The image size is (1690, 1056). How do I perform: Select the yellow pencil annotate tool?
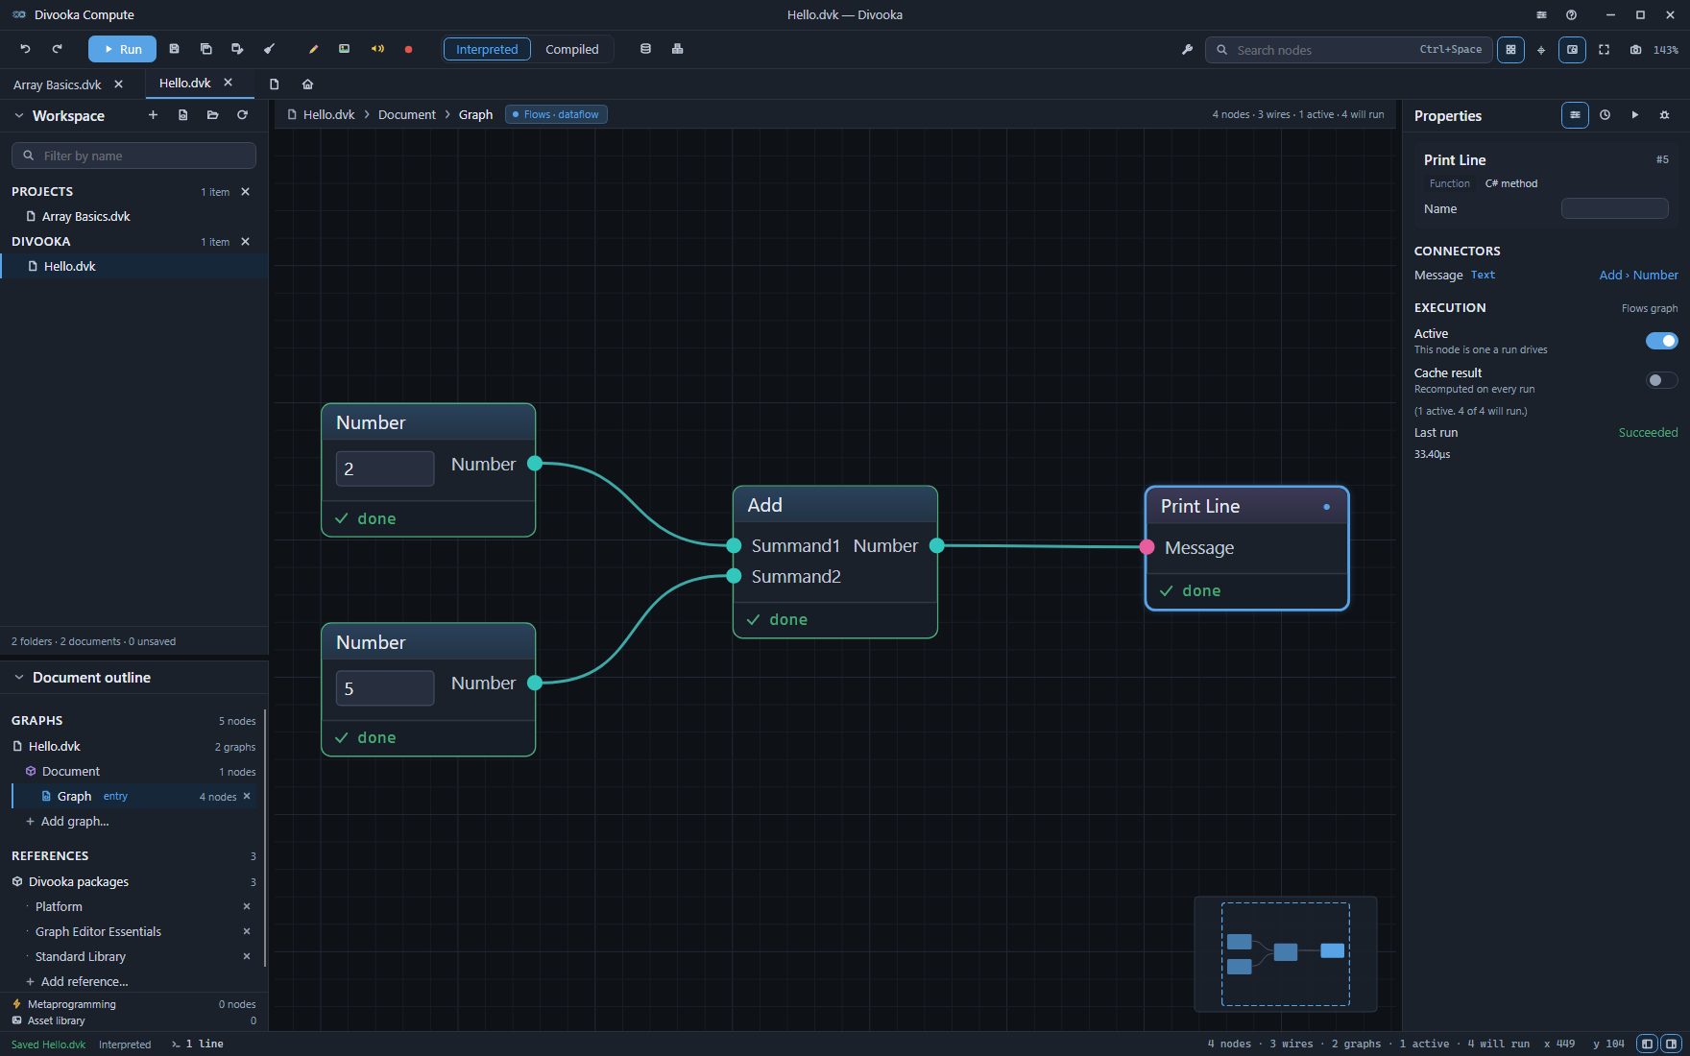click(x=313, y=49)
